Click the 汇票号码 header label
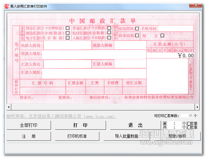This screenshot has height=158, width=206. (42, 83)
